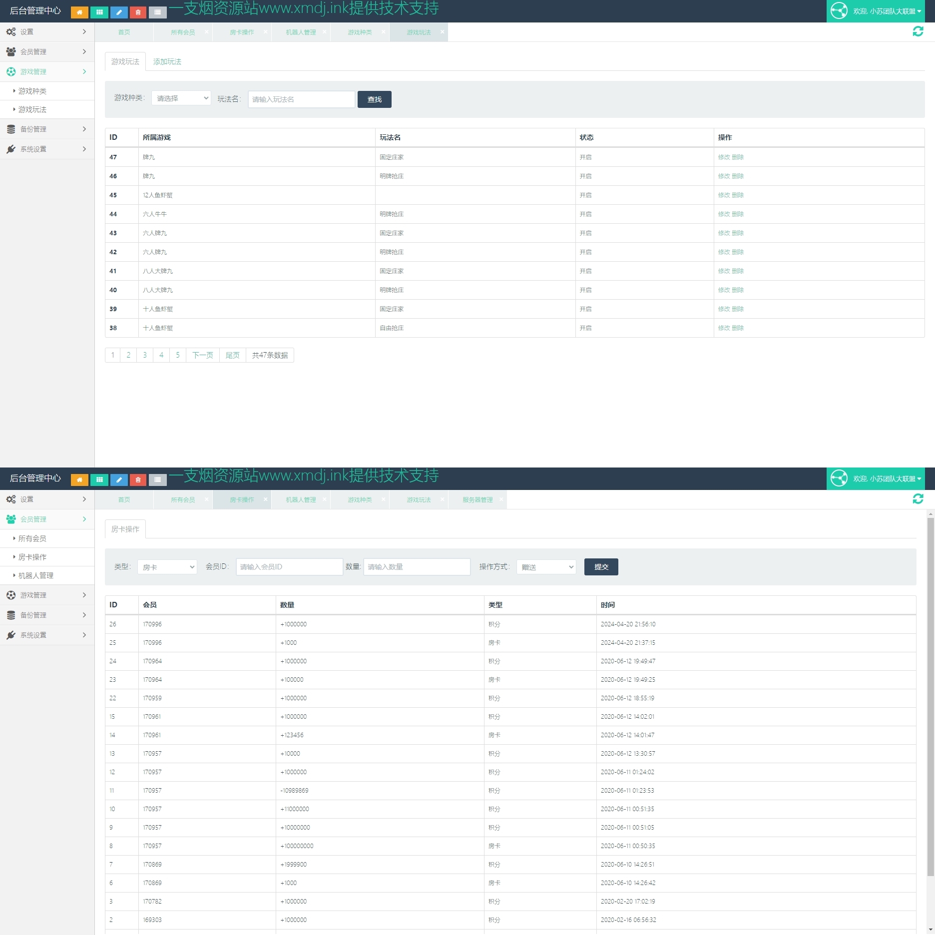Screen dimensions: 935x935
Task: Expand 设置 chevron on 房卡操作 screen
Action: pyautogui.click(x=84, y=499)
